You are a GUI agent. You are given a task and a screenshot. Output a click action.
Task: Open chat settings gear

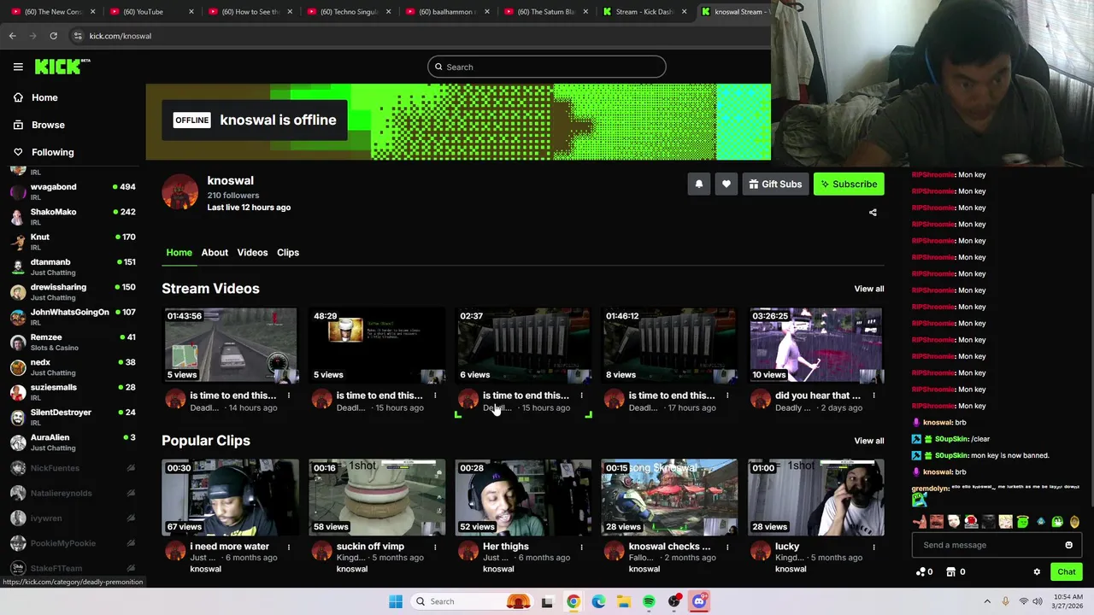point(1037,572)
